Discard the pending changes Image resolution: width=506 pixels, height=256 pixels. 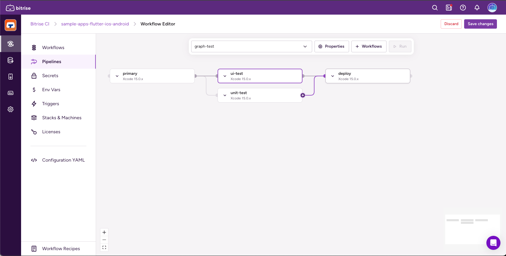pos(451,24)
